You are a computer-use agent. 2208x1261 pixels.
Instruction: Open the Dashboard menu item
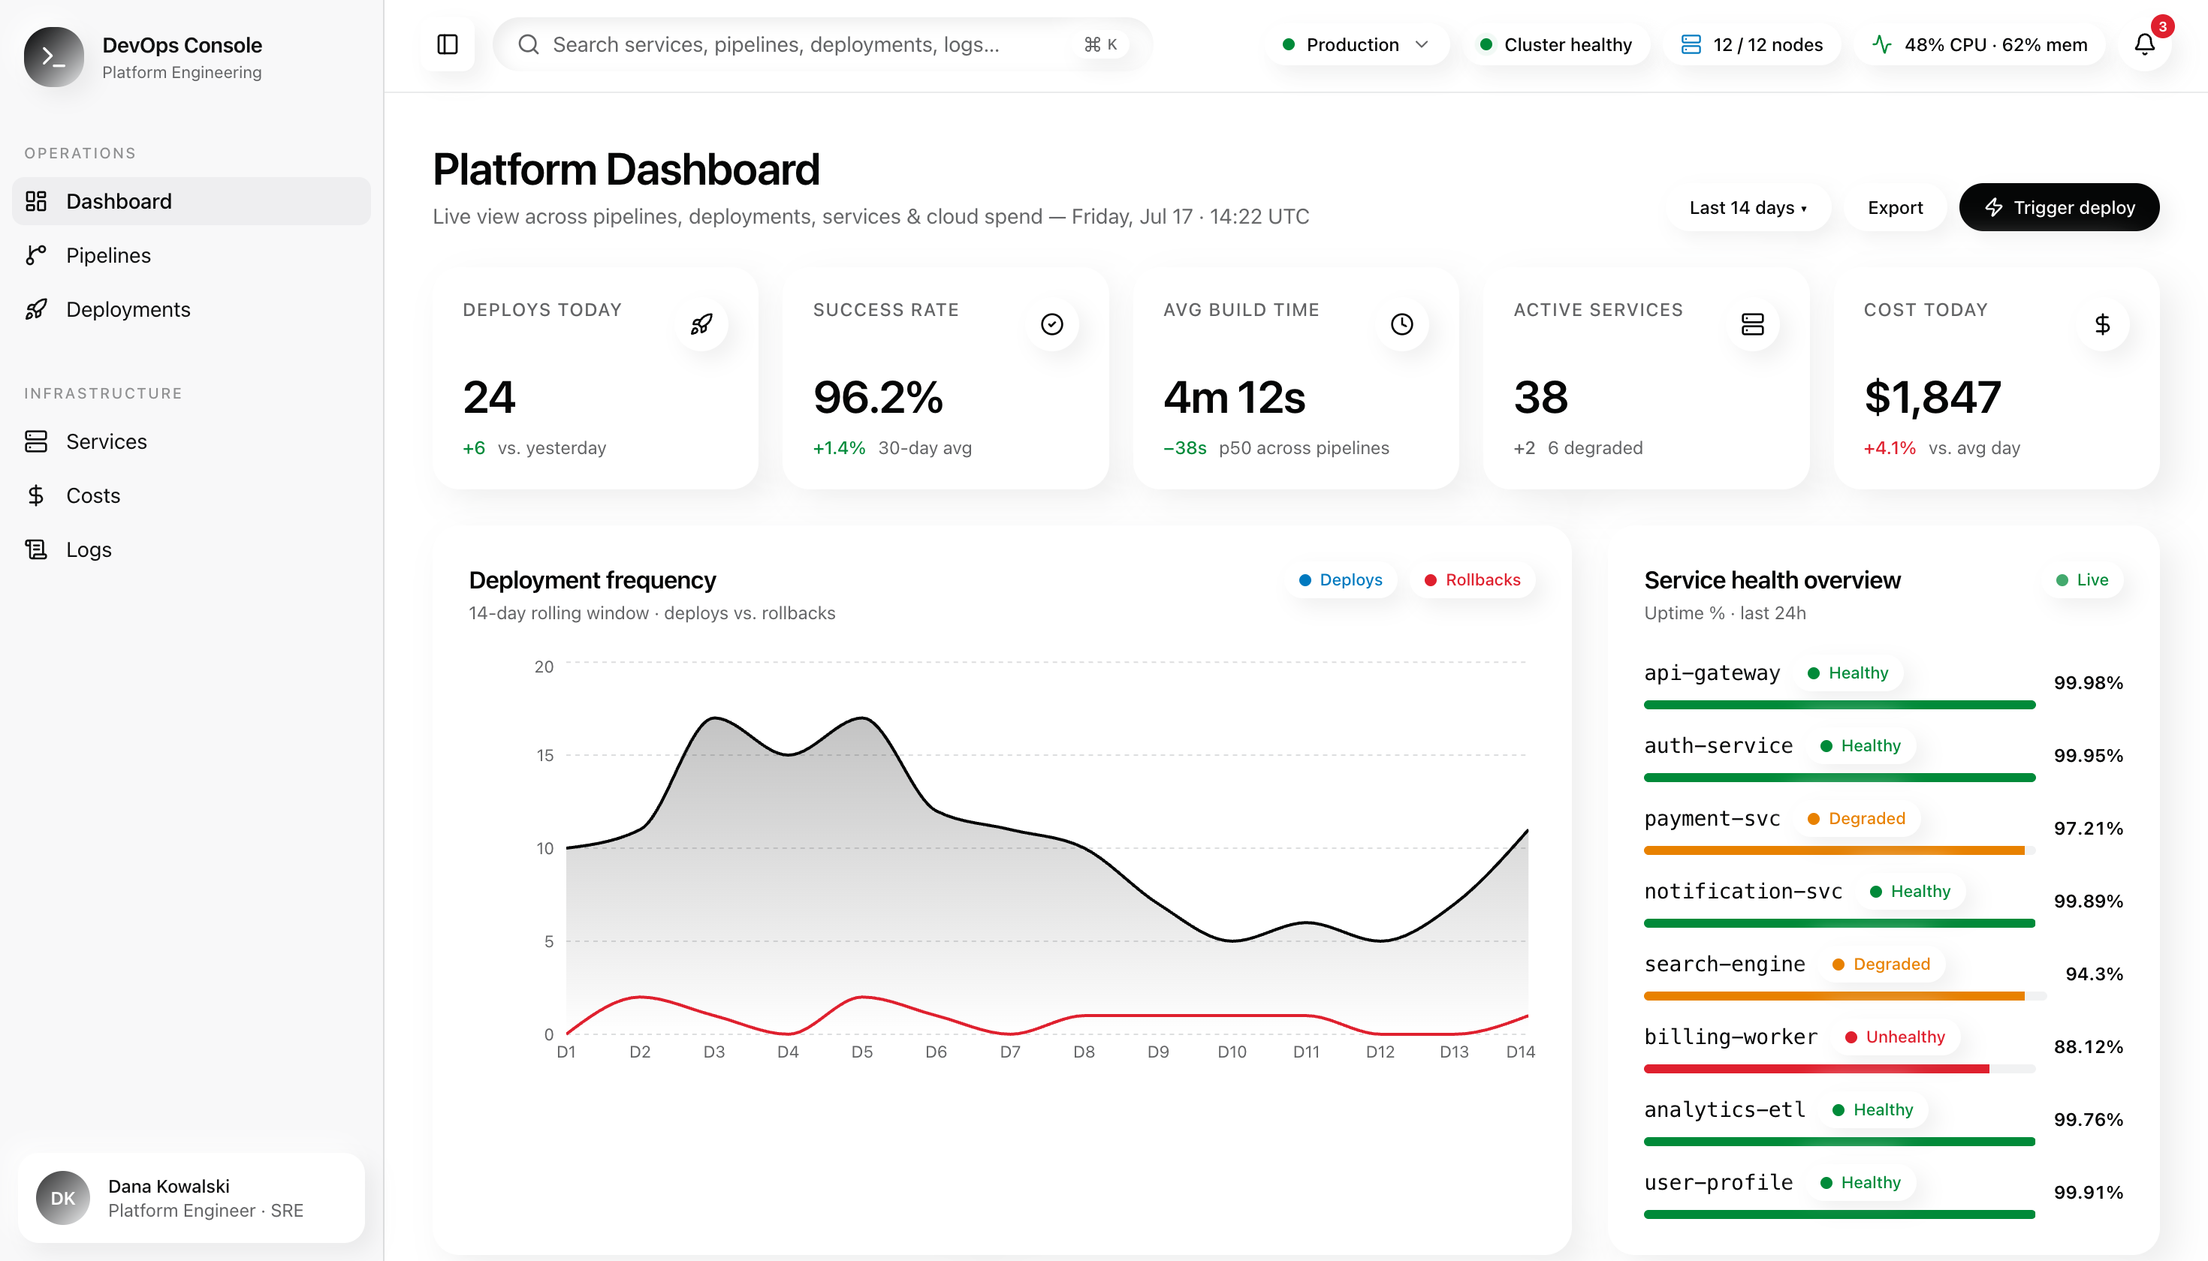point(192,201)
